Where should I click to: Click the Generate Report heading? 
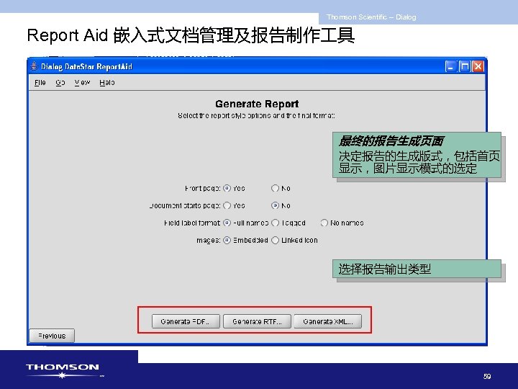click(x=257, y=104)
